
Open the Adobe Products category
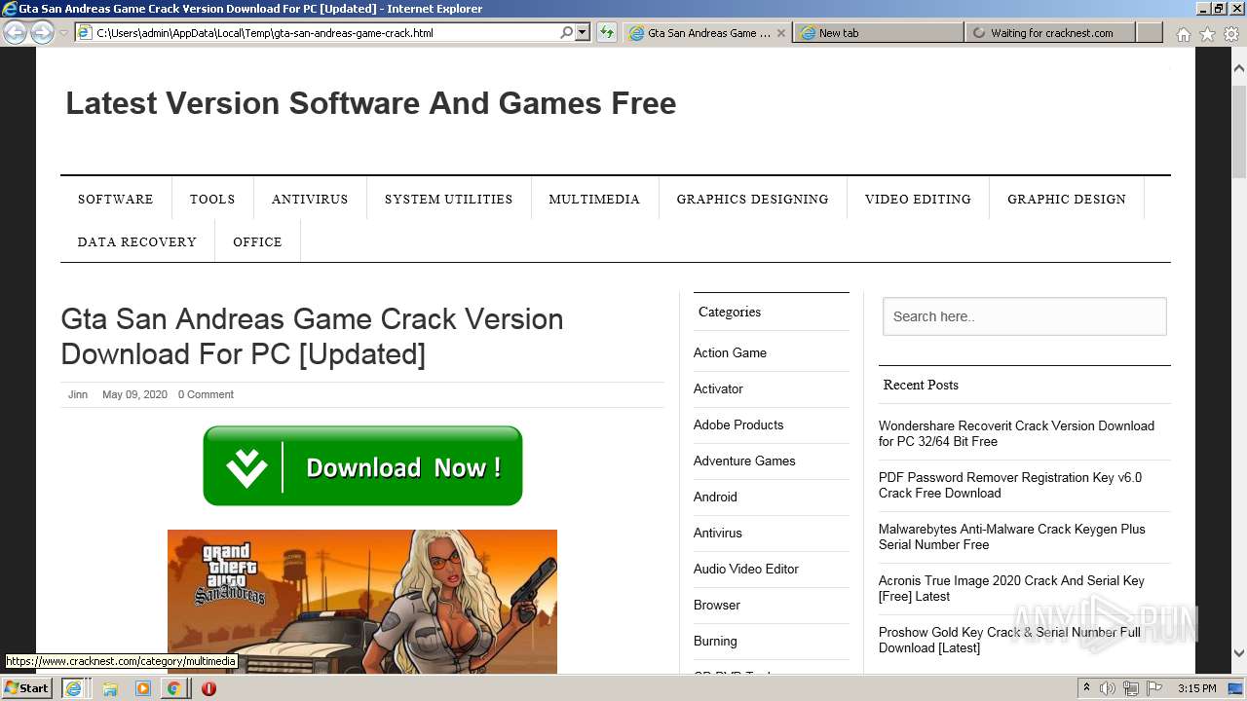click(738, 424)
